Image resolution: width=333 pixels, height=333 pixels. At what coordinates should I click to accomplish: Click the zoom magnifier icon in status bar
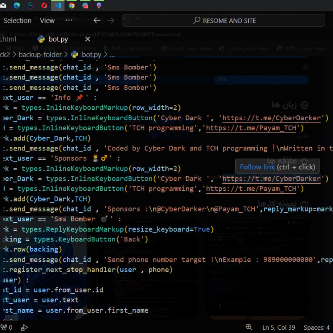249,327
